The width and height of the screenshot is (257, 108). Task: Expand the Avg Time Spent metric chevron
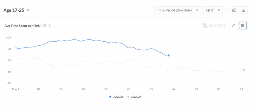coord(50,26)
